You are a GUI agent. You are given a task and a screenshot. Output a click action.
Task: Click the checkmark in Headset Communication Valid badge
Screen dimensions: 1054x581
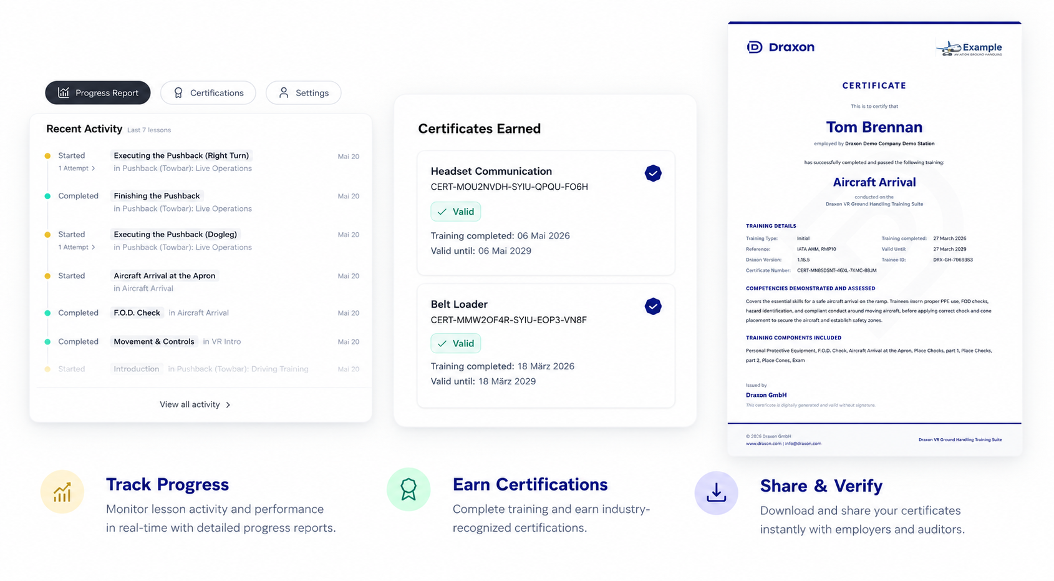(442, 212)
